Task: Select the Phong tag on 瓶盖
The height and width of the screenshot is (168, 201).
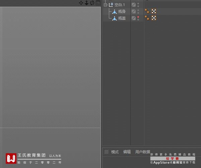Action: coord(147,18)
